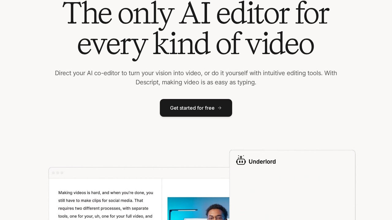The width and height of the screenshot is (392, 220).
Task: Click the arrow icon in Get started button
Action: point(220,108)
